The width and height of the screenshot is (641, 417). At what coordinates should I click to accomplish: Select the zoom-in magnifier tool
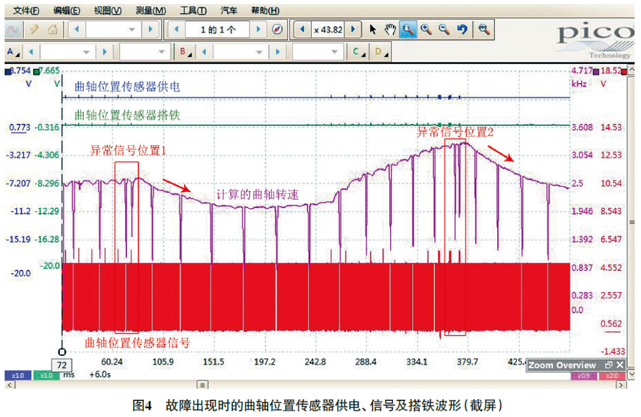point(426,30)
